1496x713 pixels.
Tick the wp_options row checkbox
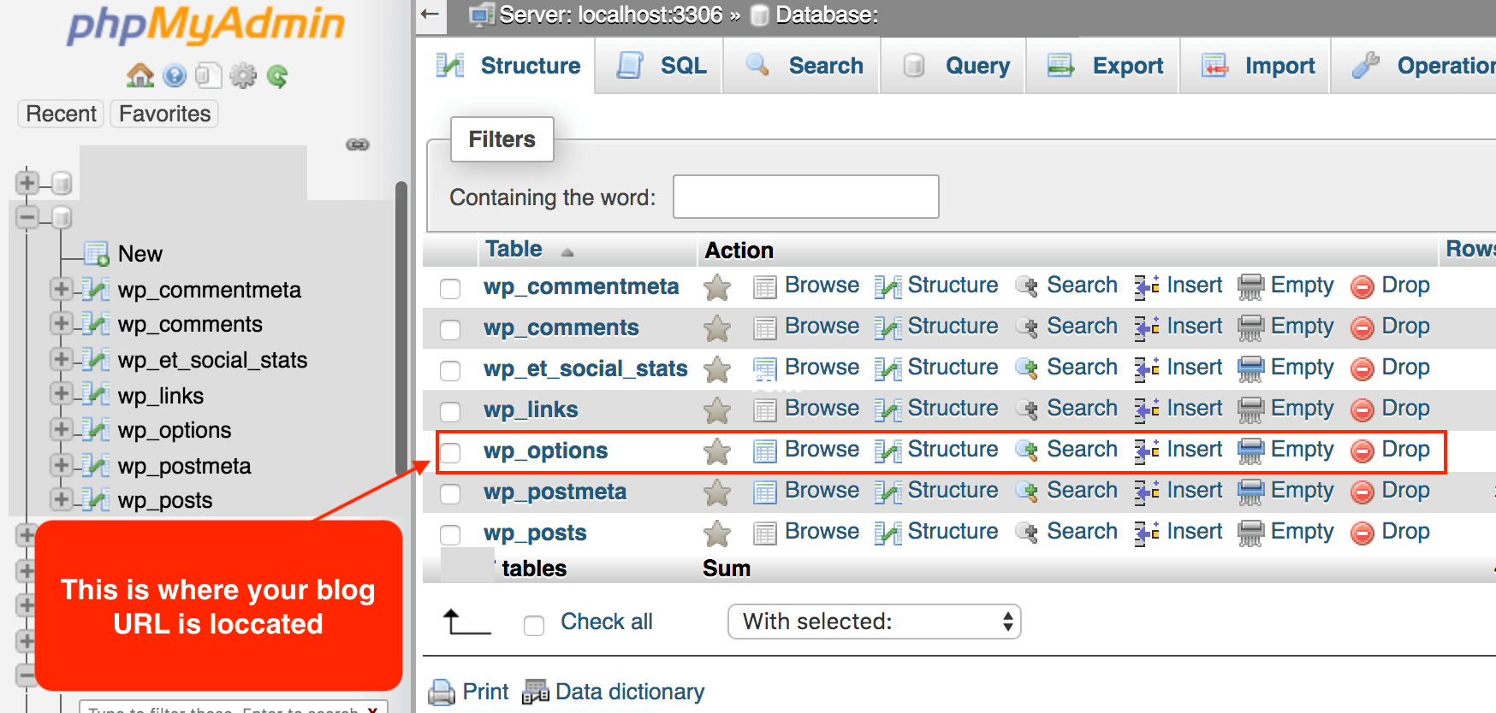click(450, 452)
